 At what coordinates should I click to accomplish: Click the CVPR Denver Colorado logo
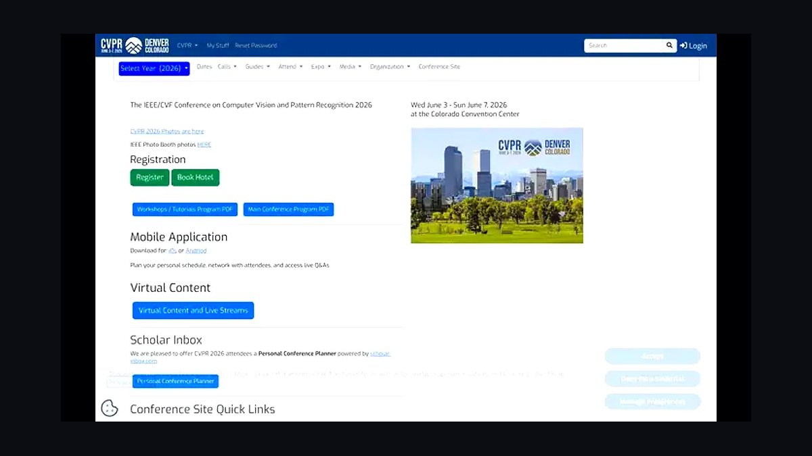[x=135, y=45]
